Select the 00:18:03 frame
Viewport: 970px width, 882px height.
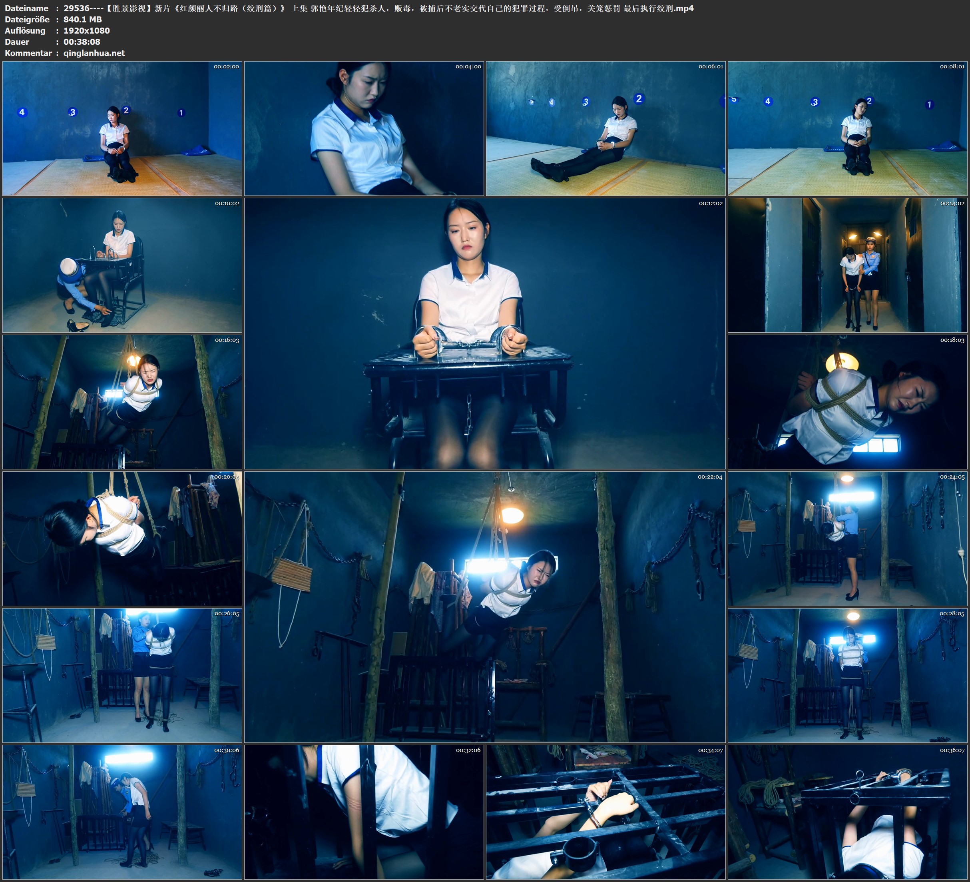pyautogui.click(x=847, y=402)
